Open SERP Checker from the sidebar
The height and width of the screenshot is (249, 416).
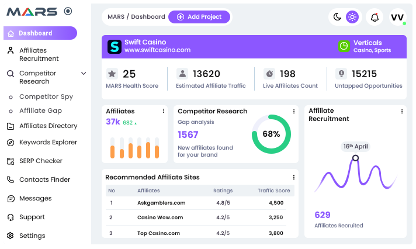pyautogui.click(x=40, y=161)
